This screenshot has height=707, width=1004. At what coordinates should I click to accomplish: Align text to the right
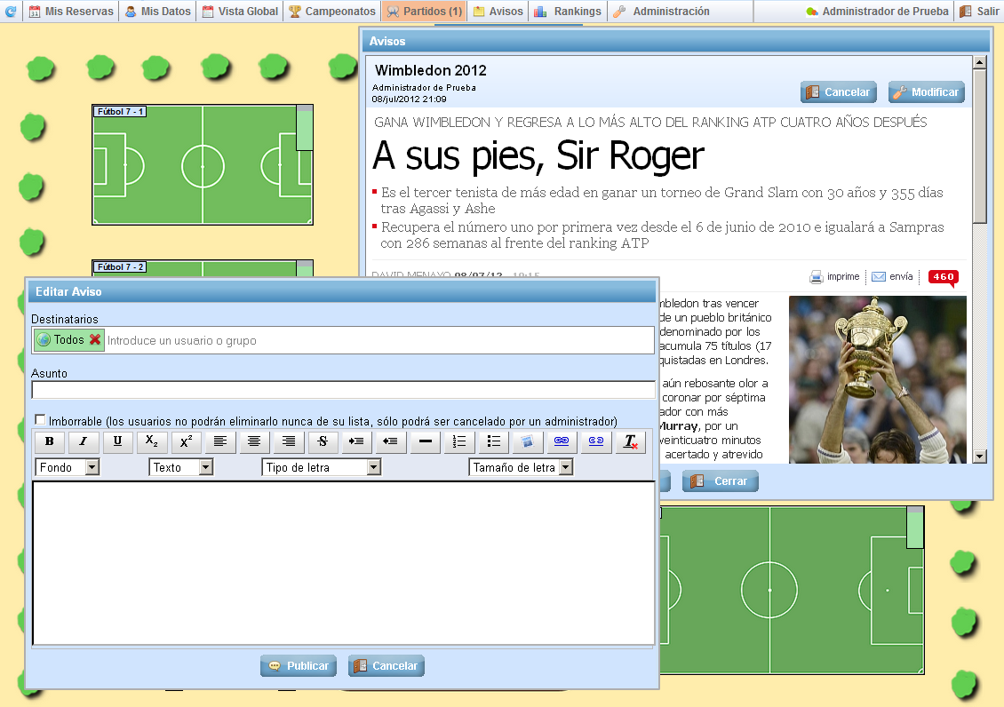(289, 441)
